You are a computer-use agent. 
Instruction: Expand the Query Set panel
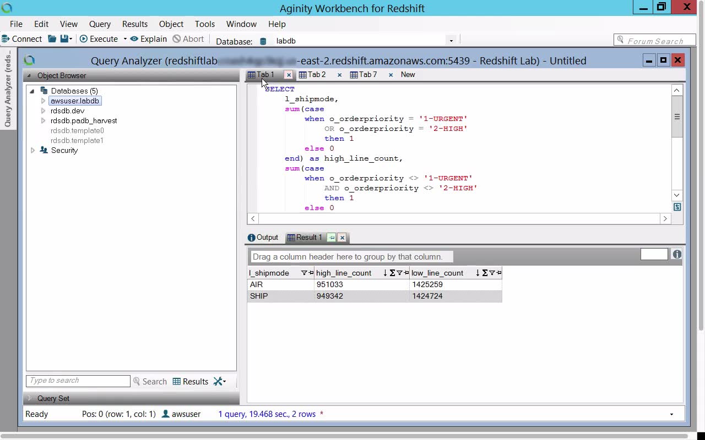coord(30,398)
